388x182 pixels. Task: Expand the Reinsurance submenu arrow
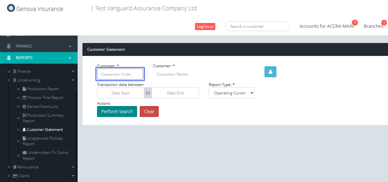click(x=73, y=167)
